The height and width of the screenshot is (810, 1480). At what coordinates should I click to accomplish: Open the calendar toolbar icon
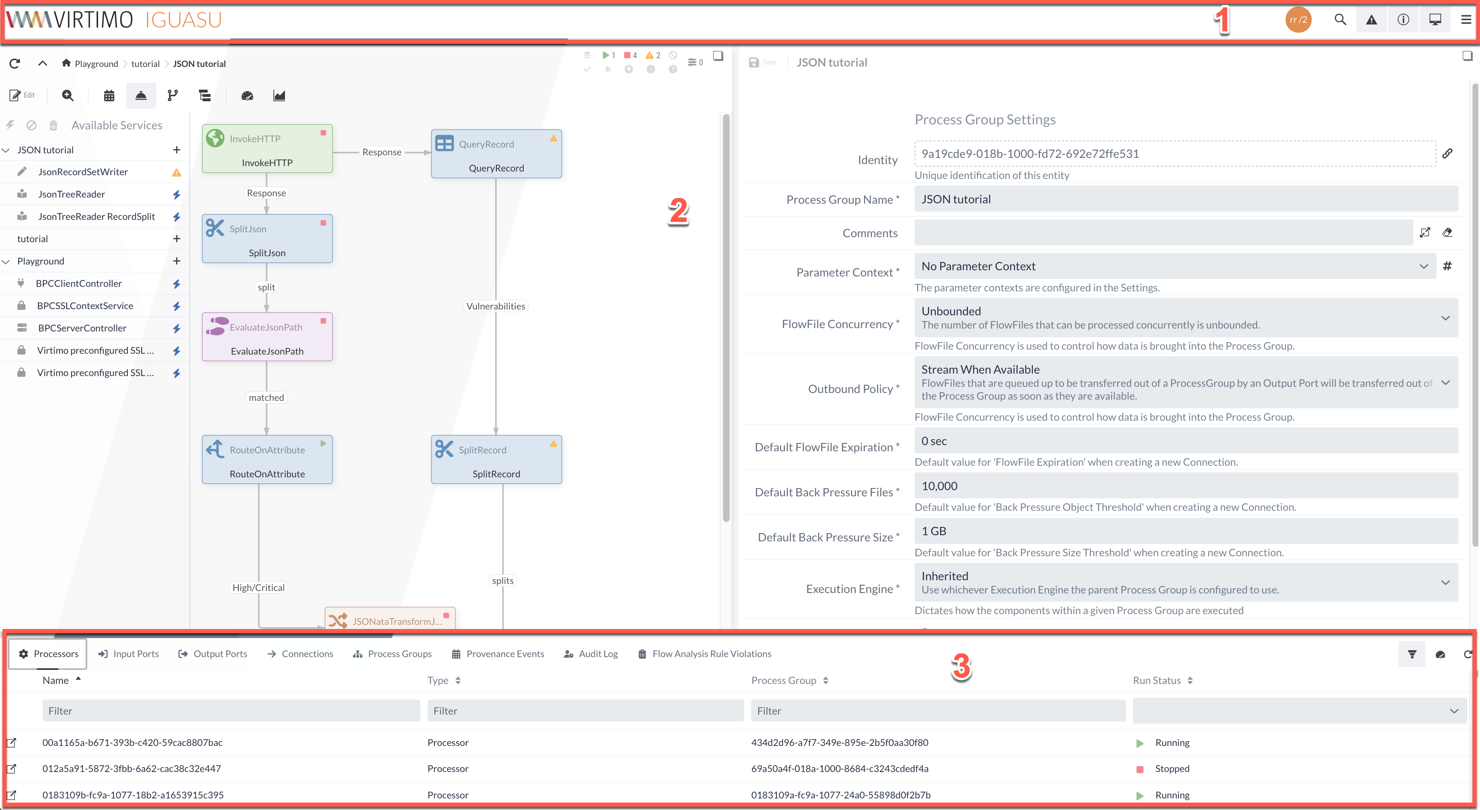click(x=109, y=96)
